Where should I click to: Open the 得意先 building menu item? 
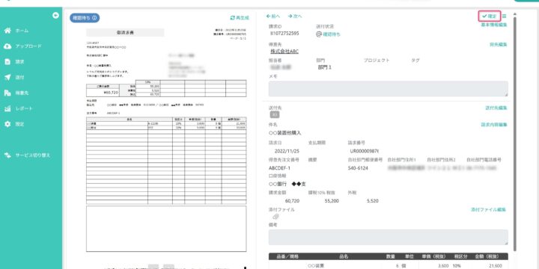(x=16, y=93)
